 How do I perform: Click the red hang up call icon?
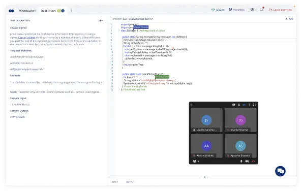pos(253,161)
